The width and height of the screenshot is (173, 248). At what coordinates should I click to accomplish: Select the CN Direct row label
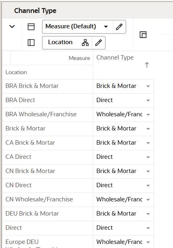coord(19,185)
